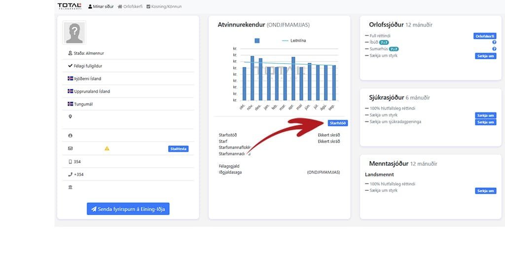Click the blue Starfstöð button
Image resolution: width=505 pixels, height=256 pixels.
point(337,123)
